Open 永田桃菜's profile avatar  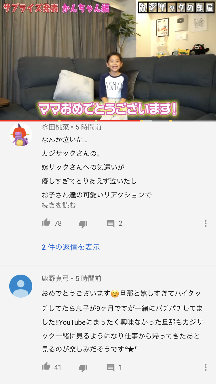click(x=21, y=135)
